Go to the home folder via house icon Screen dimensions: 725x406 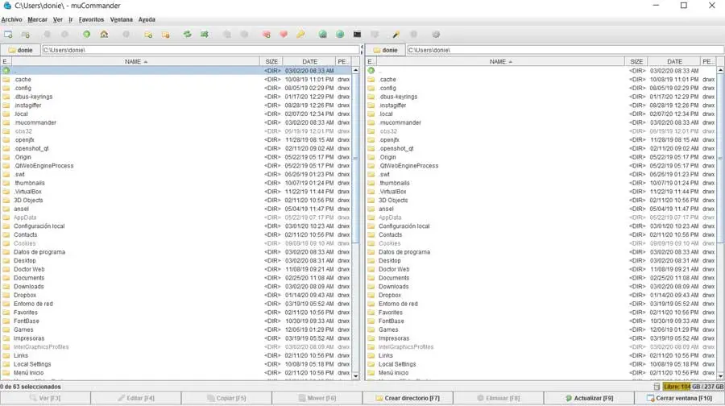pos(104,34)
